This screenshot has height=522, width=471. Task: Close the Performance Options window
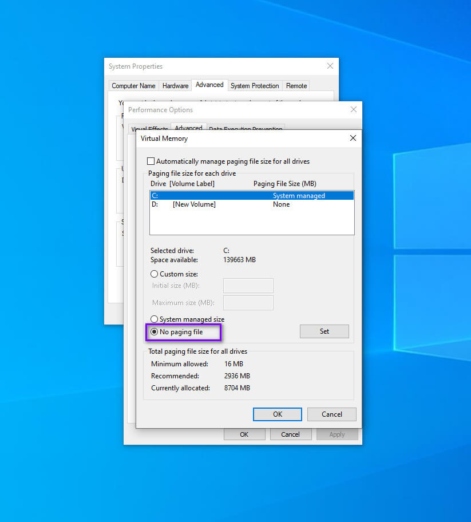point(354,109)
